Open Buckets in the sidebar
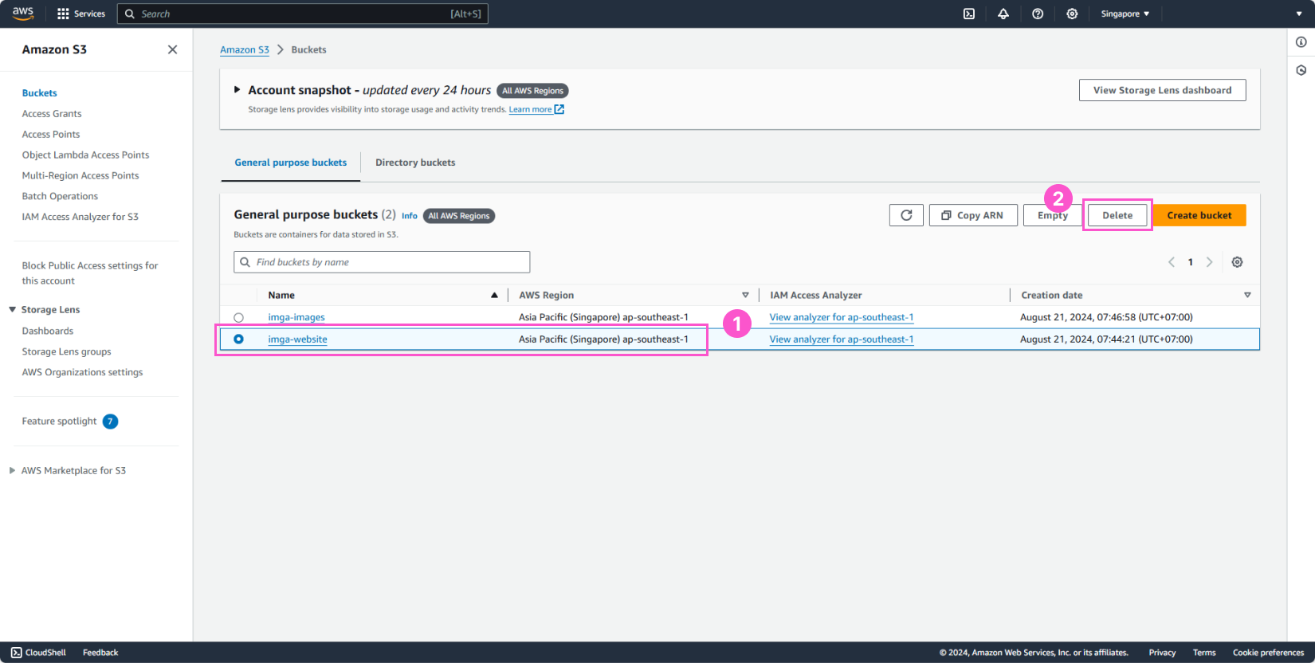The width and height of the screenshot is (1315, 663). pos(40,93)
